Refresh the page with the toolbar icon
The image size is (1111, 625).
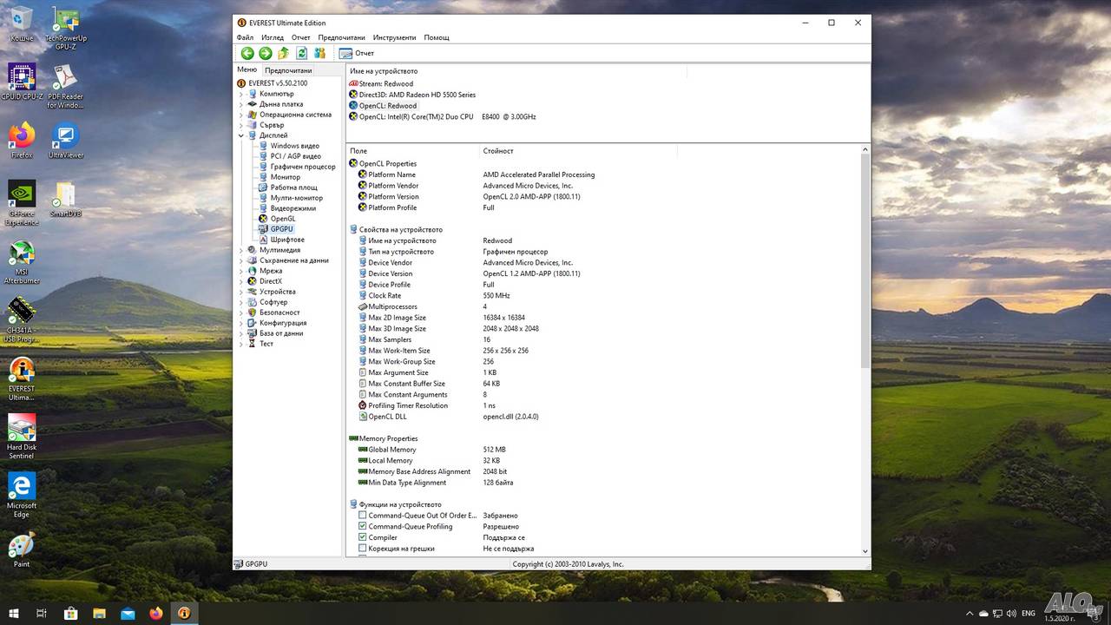point(301,53)
